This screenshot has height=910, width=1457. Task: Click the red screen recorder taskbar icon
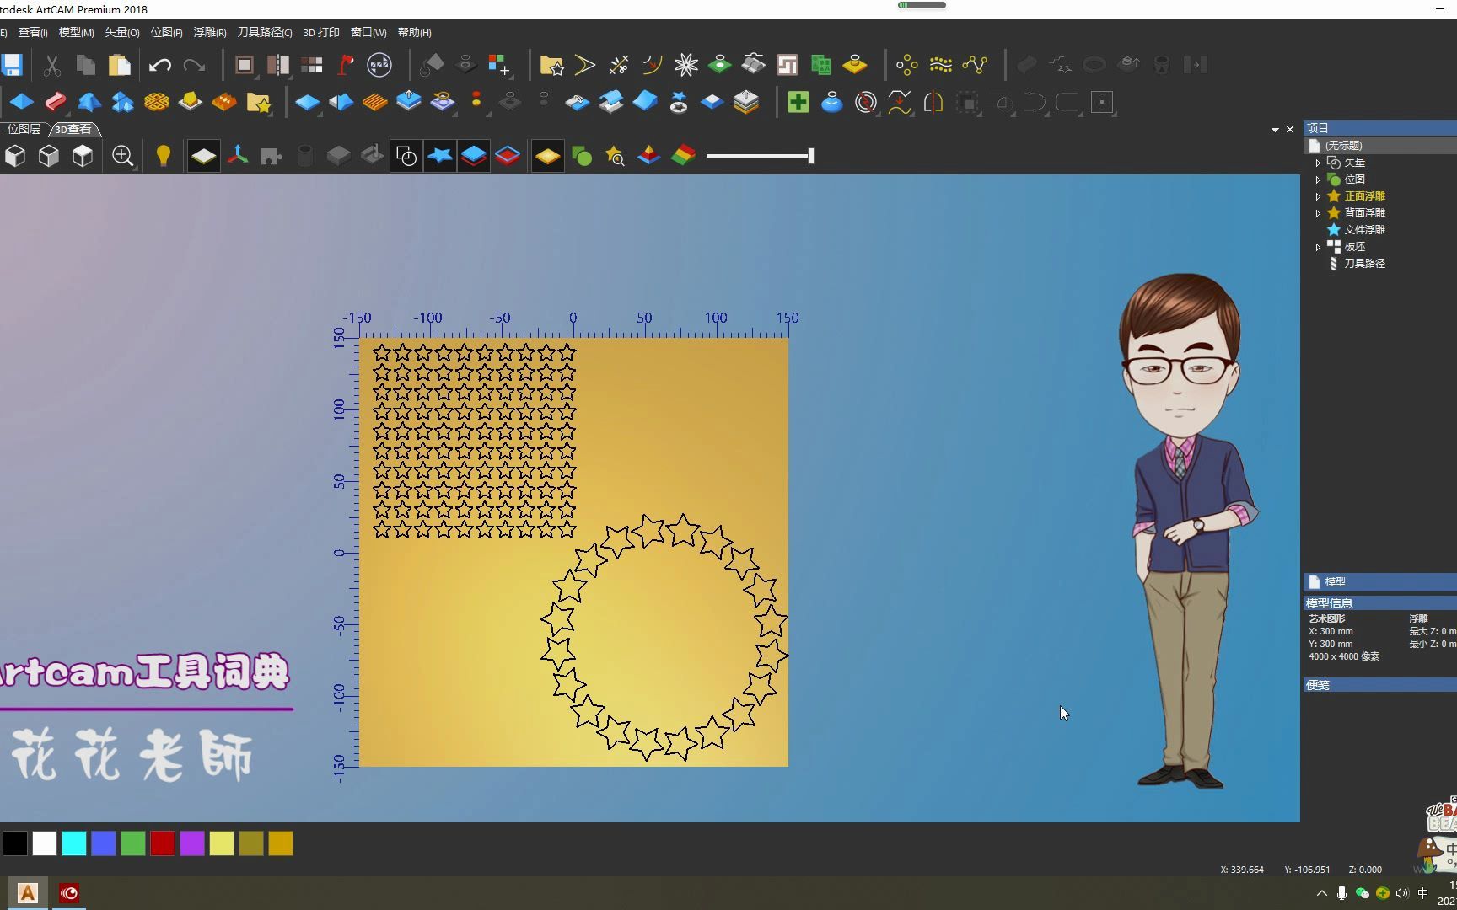tap(69, 893)
